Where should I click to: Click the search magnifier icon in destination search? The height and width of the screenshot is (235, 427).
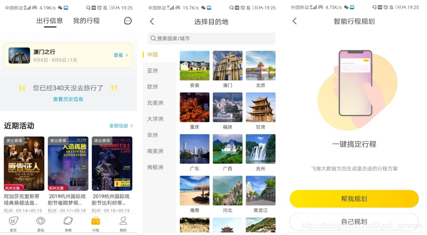(x=153, y=39)
